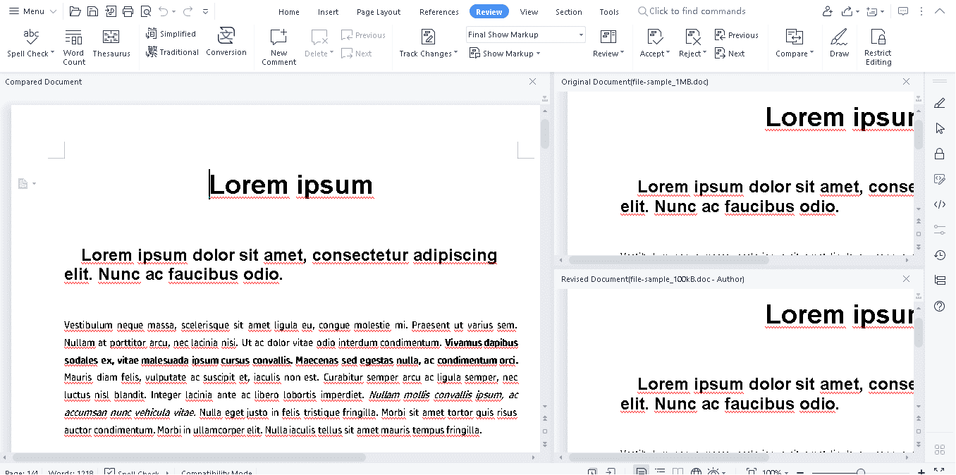This screenshot has width=956, height=475.
Task: Expand the Show Markup options
Action: click(504, 53)
